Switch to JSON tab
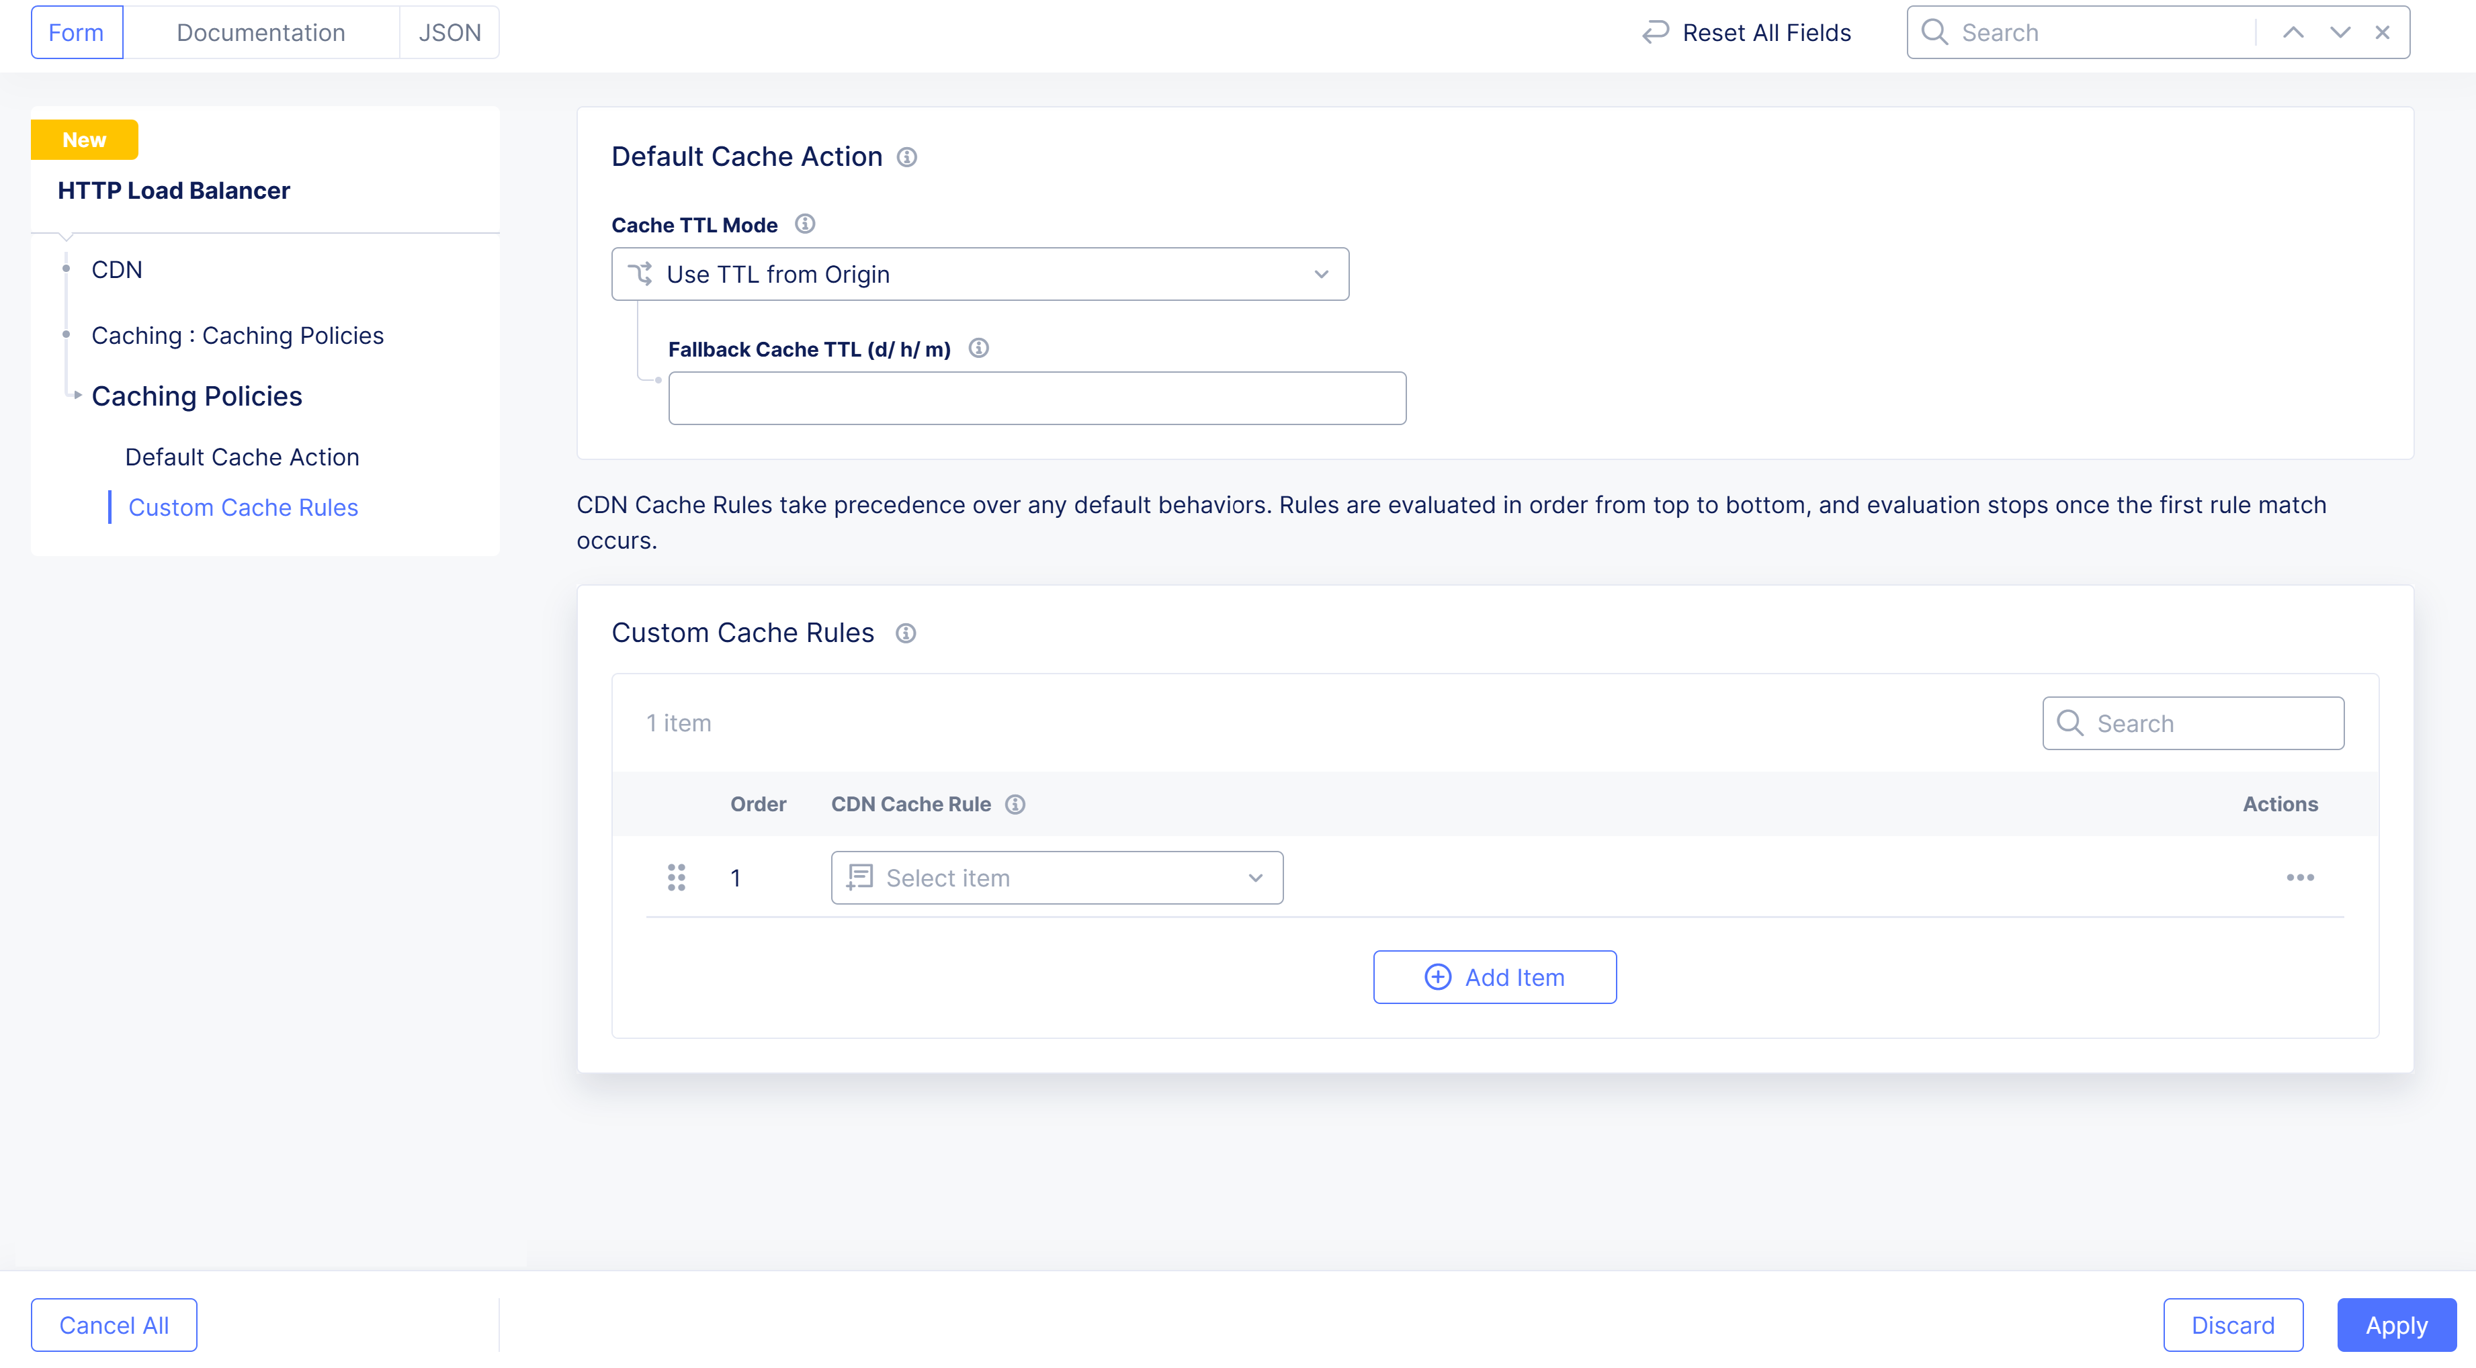 (x=449, y=33)
